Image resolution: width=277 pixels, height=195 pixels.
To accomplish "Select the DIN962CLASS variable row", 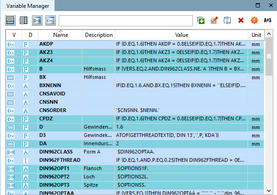I will pyautogui.click(x=135, y=152).
